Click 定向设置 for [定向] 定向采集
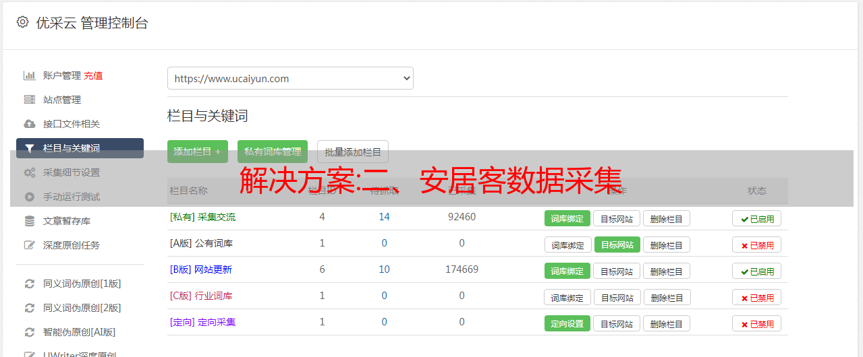The height and width of the screenshot is (357, 863). pyautogui.click(x=567, y=323)
